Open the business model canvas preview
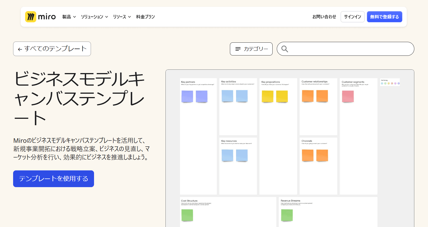The width and height of the screenshot is (428, 227). coord(290,148)
